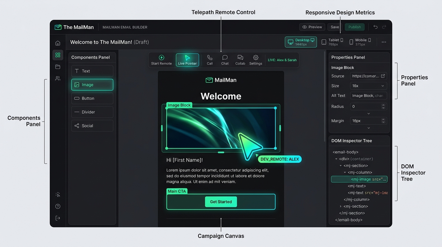Open Settings in the remote toolbar

(256, 60)
